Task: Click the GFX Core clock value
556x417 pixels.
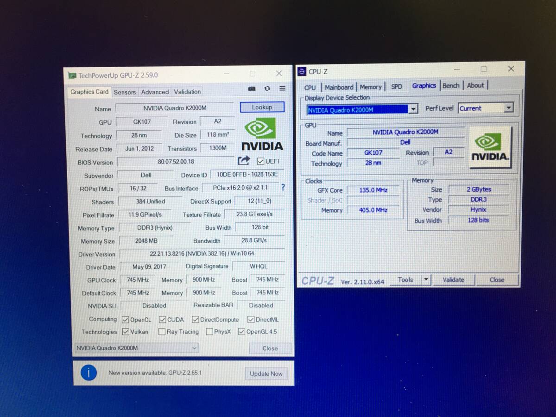Action: click(x=373, y=190)
